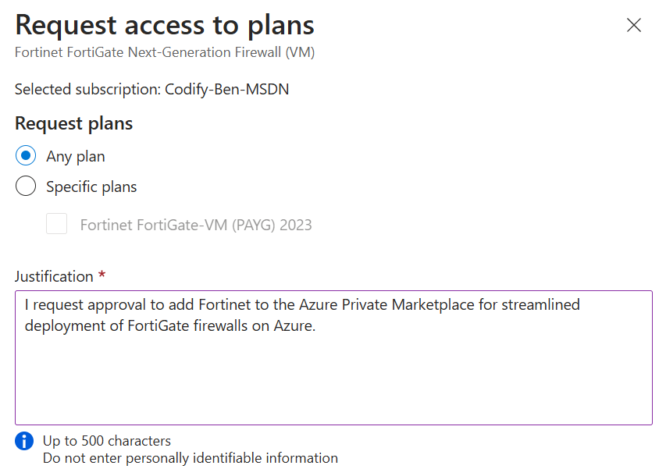Choose the Specific plans radio option

click(26, 186)
